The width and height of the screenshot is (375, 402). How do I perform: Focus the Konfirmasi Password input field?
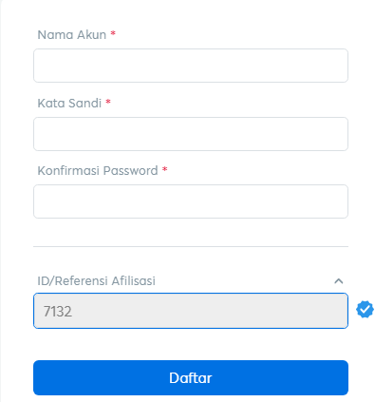pos(191,201)
